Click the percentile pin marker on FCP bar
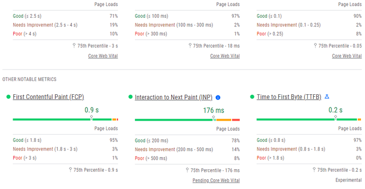The height and width of the screenshot is (189, 365). [x=91, y=118]
